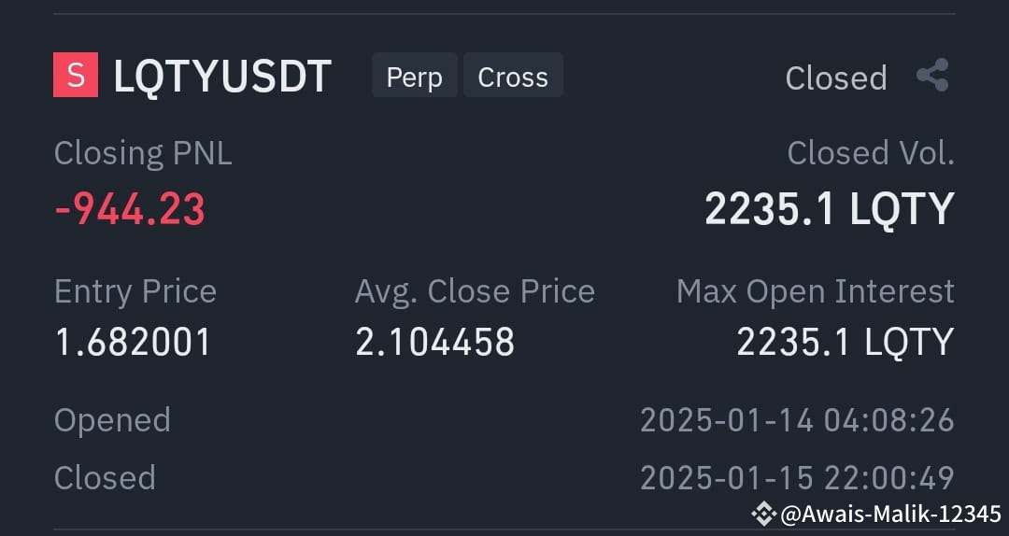Tap the Closed Vol. label
The height and width of the screenshot is (536, 1009).
(x=871, y=153)
